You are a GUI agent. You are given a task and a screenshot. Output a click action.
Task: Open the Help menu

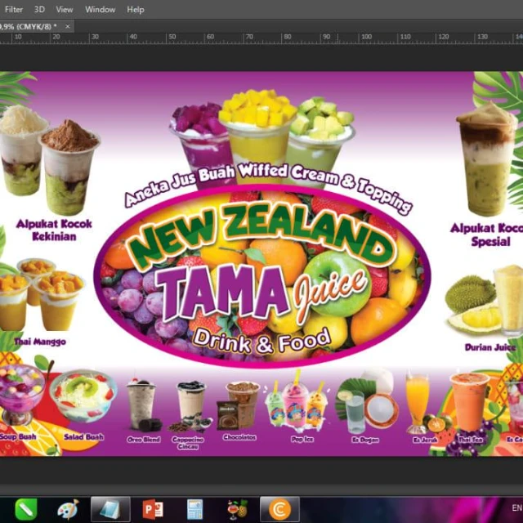click(x=136, y=9)
